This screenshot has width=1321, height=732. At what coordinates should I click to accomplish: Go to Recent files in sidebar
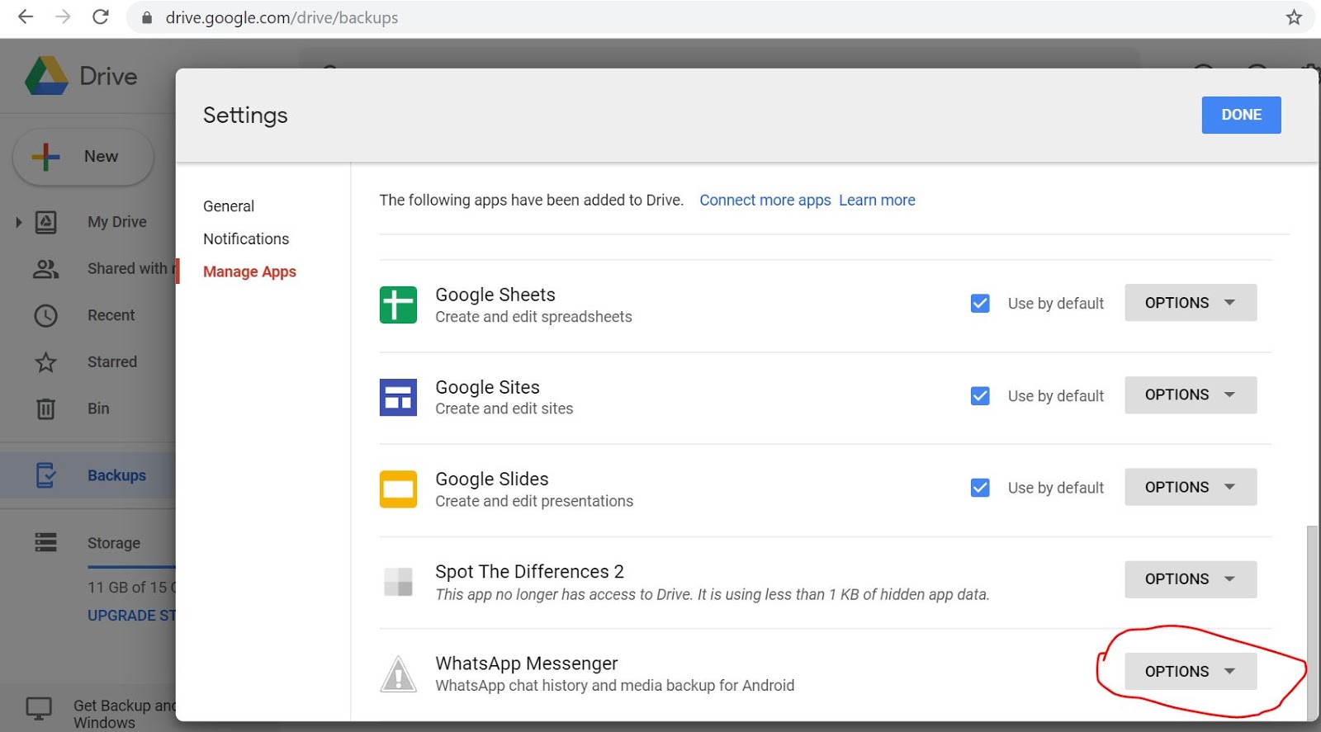(x=111, y=315)
